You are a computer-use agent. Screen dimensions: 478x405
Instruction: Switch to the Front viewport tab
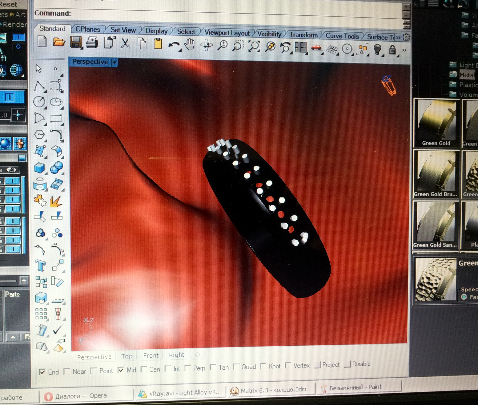(x=151, y=355)
